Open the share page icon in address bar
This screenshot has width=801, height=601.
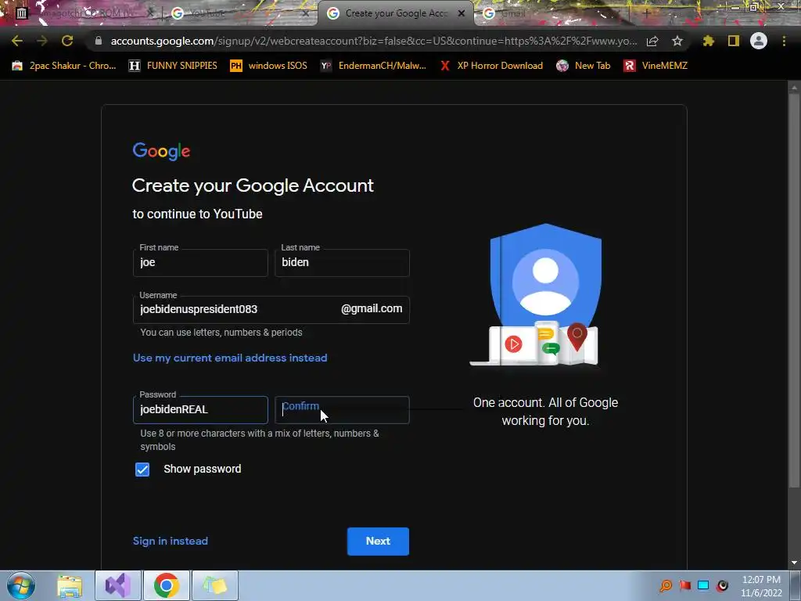click(652, 41)
